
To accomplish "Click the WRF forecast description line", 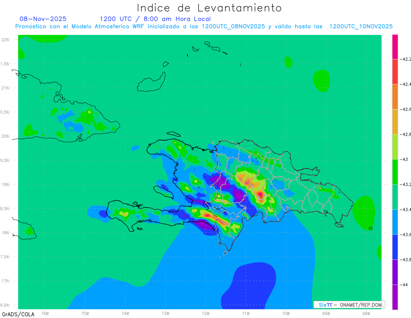I will click(204, 26).
